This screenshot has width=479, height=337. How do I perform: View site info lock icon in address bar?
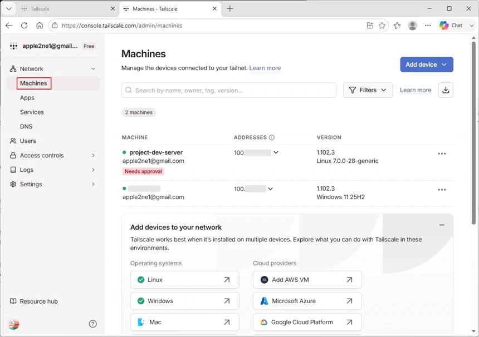[55, 26]
